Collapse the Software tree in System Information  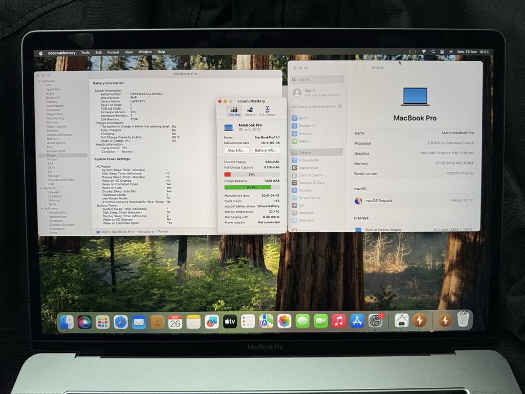pyautogui.click(x=42, y=209)
